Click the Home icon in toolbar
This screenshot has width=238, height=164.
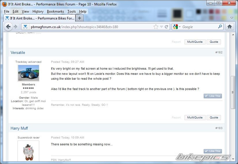[230, 27]
